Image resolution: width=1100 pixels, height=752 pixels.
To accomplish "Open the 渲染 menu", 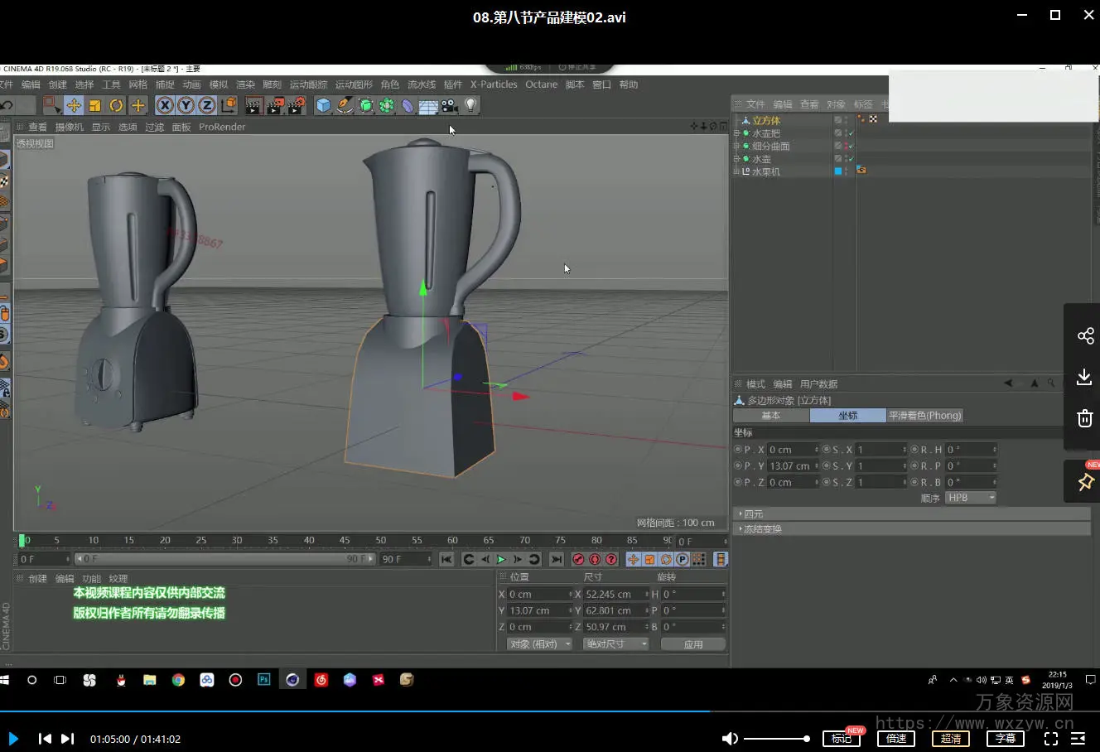I will (245, 84).
